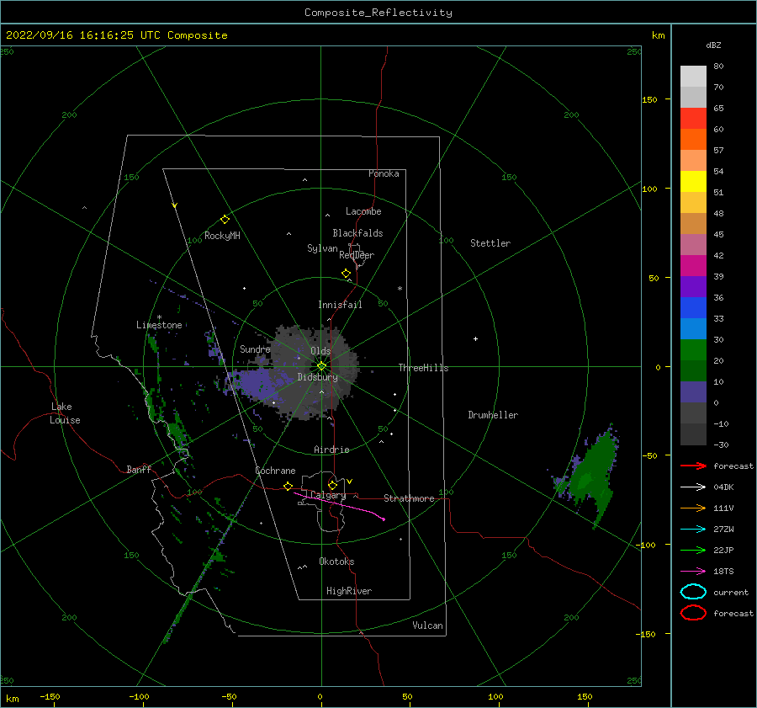The width and height of the screenshot is (757, 708).
Task: Click the HighRiver label
Action: pos(349,591)
